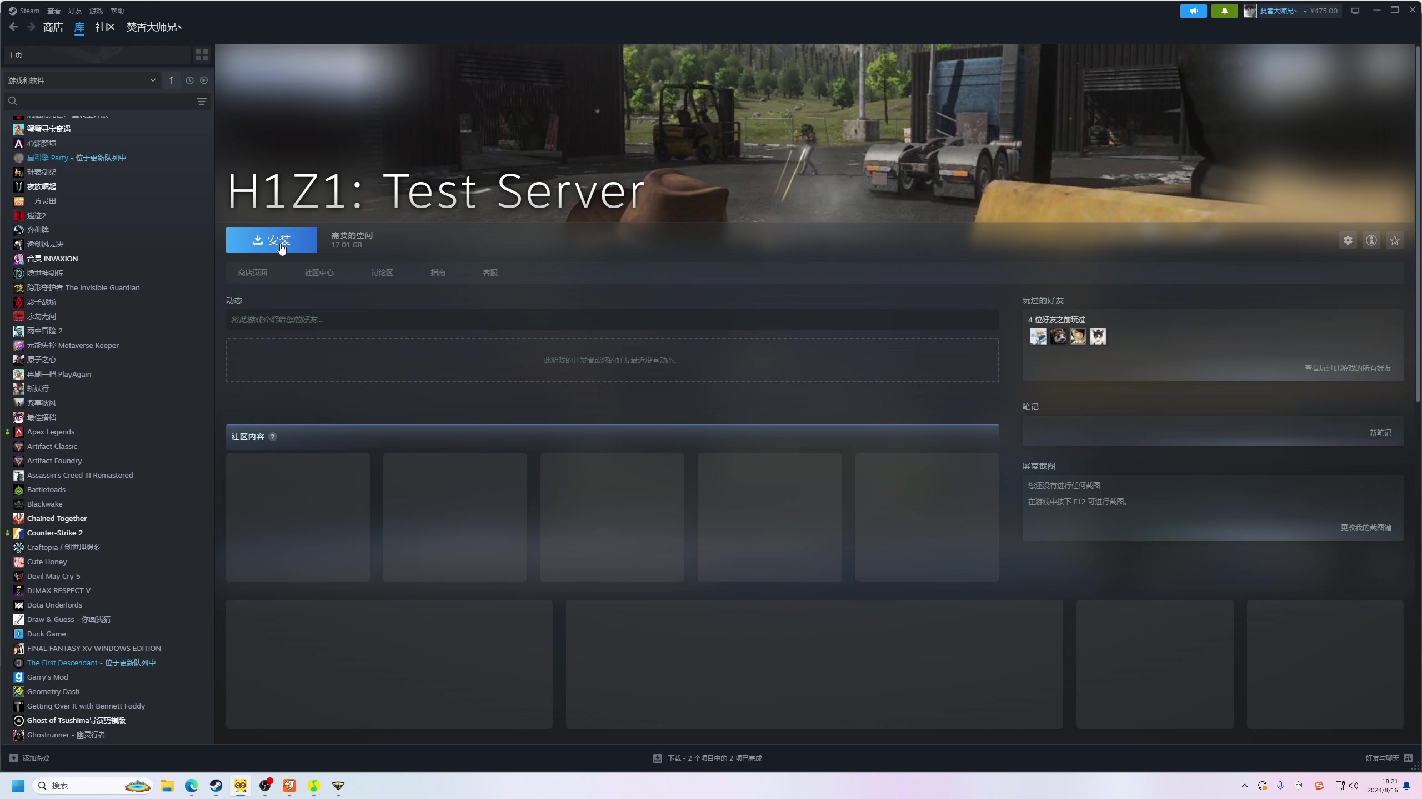Viewport: 1422px width, 799px height.
Task: Click the 主页 library home button
Action: pos(97,54)
